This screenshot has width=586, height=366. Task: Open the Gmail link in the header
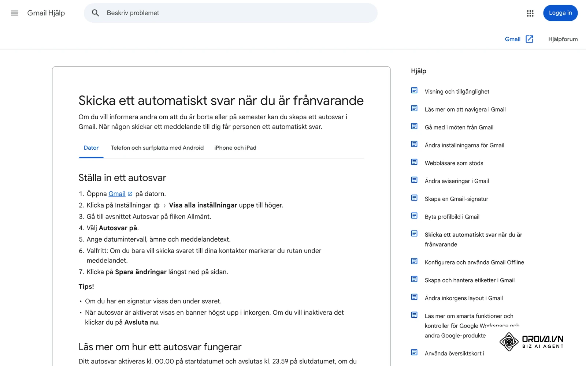pyautogui.click(x=512, y=39)
